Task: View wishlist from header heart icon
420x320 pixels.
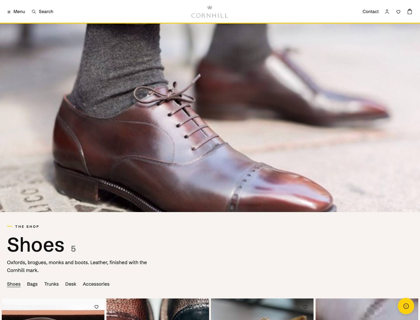Action: (398, 12)
